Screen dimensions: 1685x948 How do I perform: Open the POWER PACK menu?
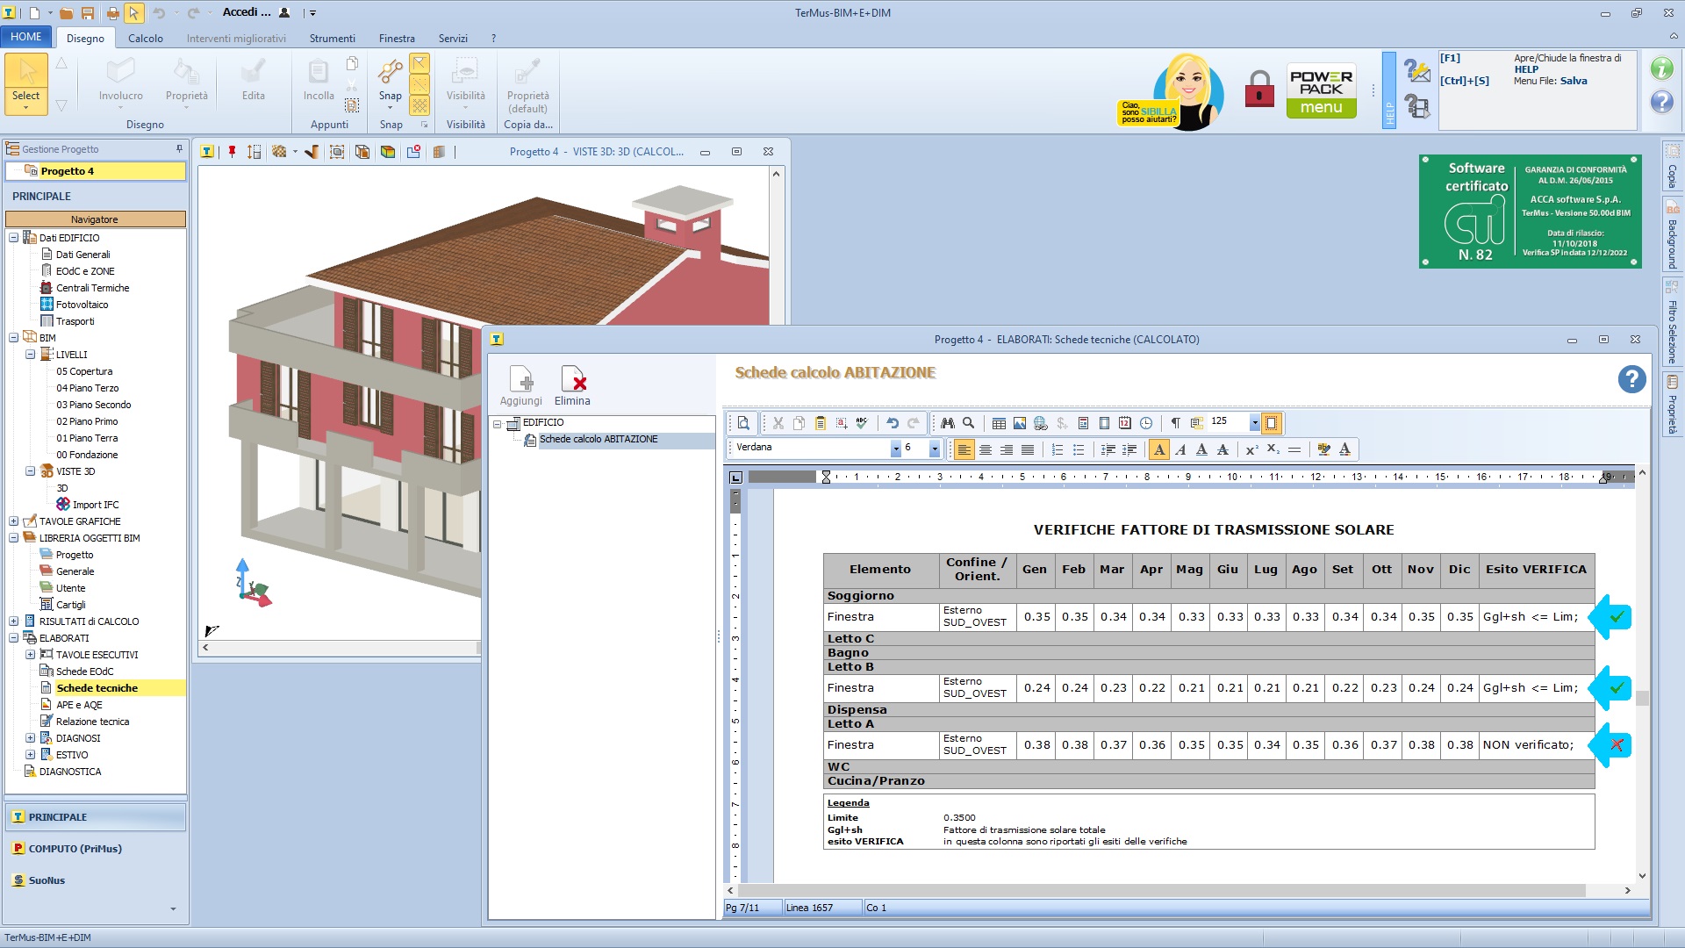tap(1321, 90)
